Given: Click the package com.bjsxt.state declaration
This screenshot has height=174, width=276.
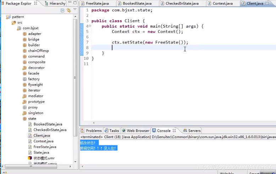Looking at the screenshot, I should tap(122, 10).
